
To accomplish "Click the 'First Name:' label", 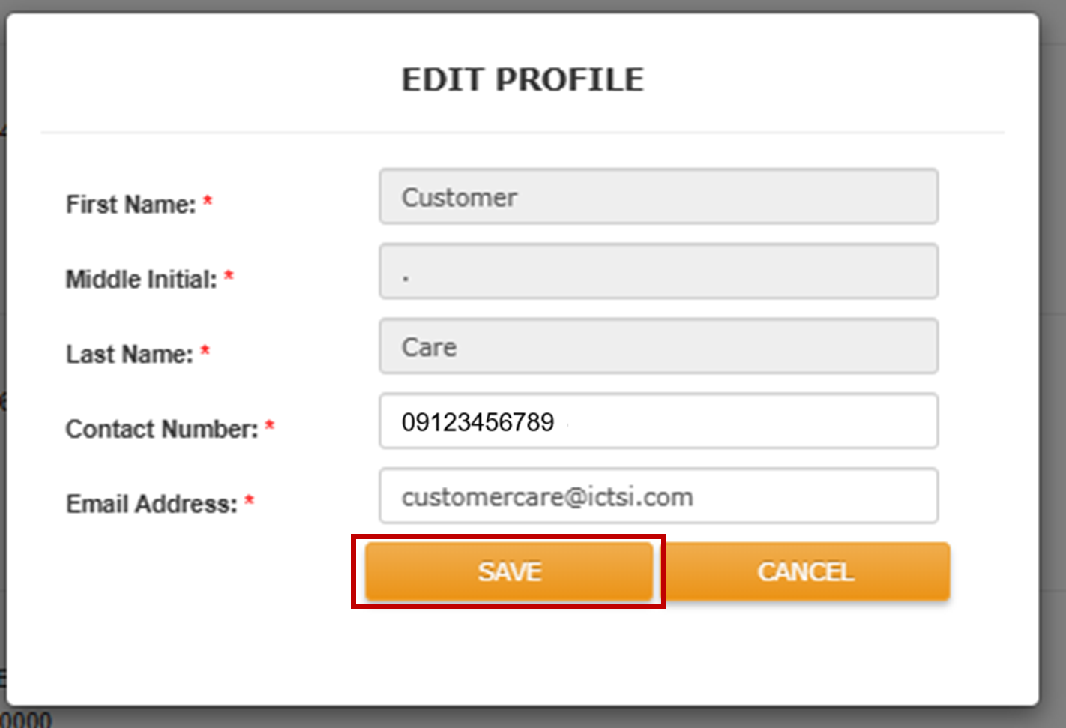I will (130, 204).
